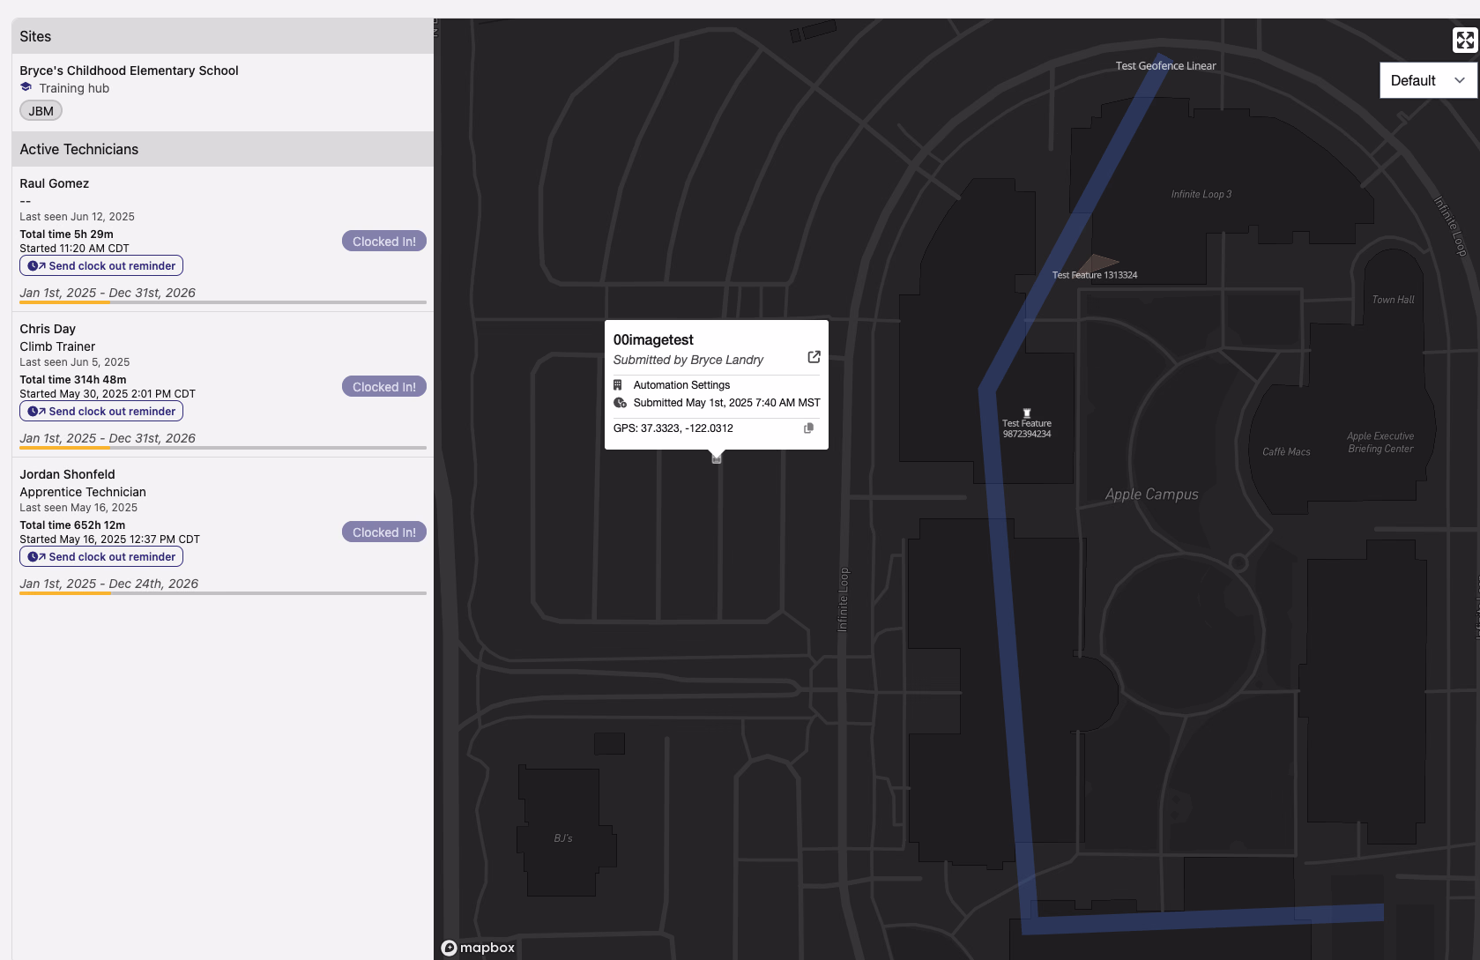Select Test Feature 1313324 polygon on map
The width and height of the screenshot is (1480, 960).
1097,263
